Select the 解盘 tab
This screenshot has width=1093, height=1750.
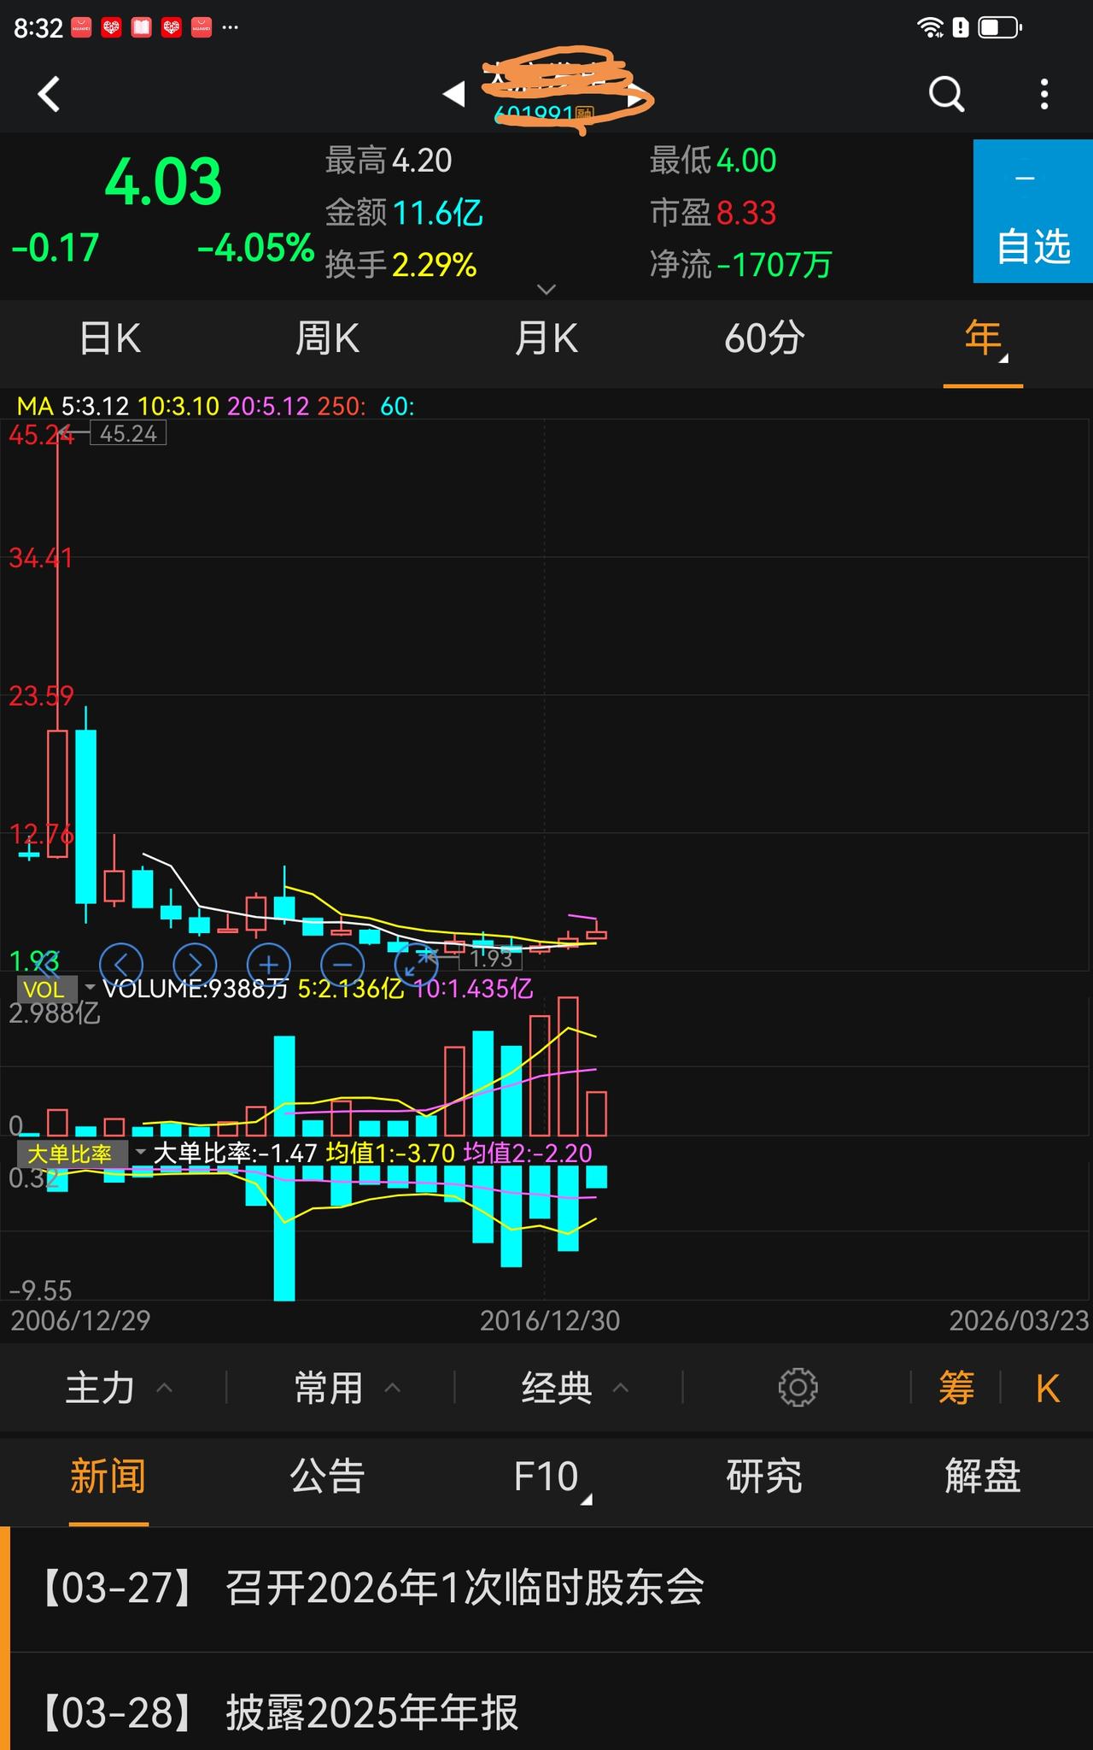pos(983,1477)
